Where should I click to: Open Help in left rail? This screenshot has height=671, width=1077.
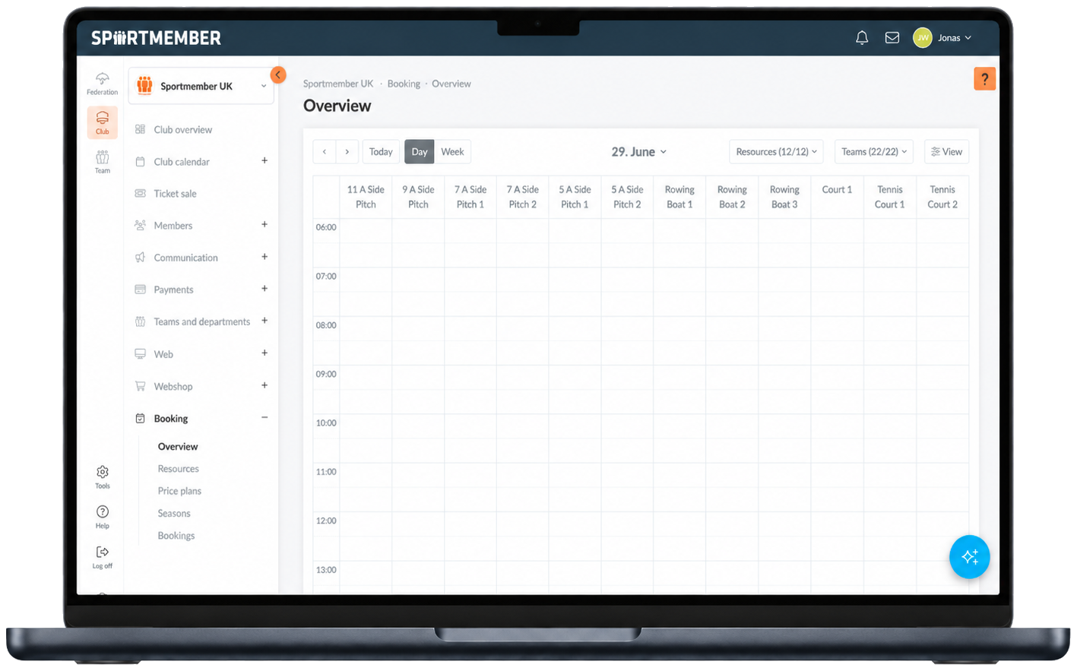tap(102, 517)
